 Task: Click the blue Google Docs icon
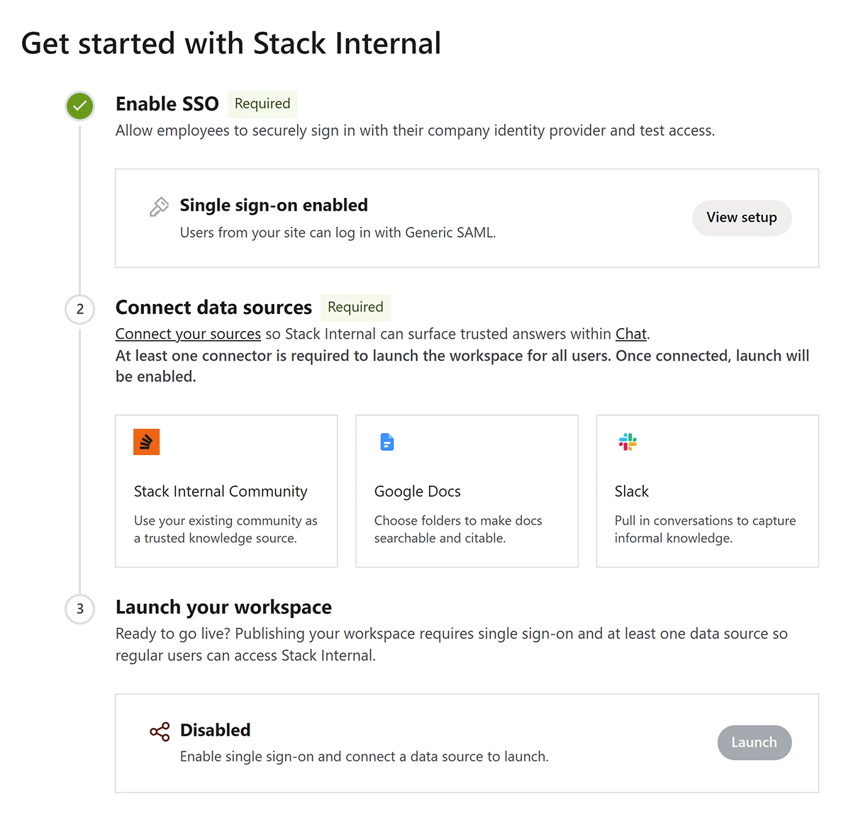[x=387, y=442]
